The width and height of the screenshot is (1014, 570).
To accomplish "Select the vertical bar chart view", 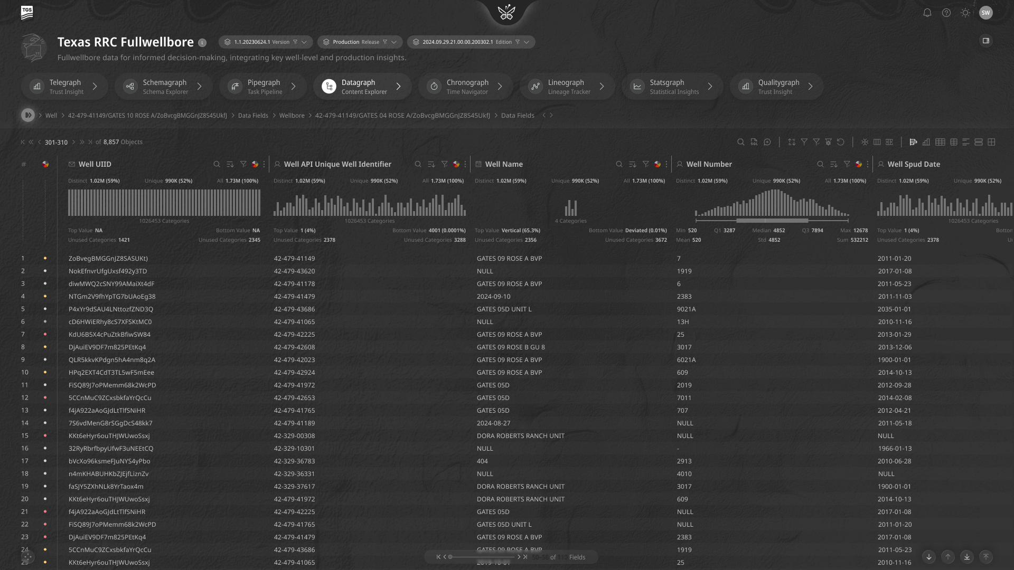I will tap(926, 142).
